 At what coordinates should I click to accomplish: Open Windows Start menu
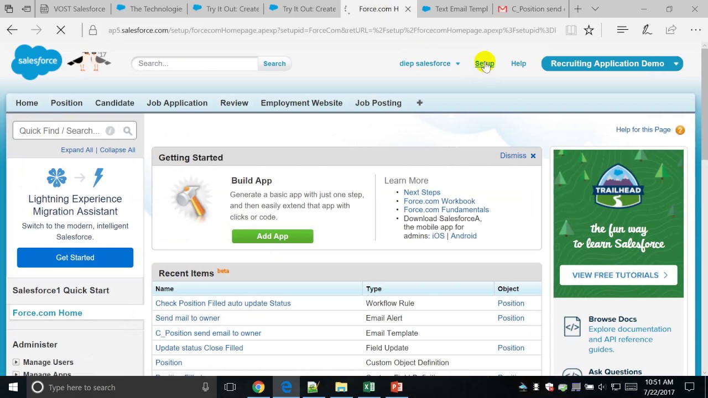13,387
